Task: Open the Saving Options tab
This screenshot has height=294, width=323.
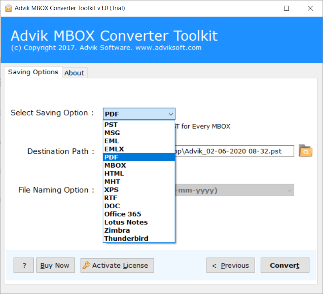Action: (x=33, y=72)
